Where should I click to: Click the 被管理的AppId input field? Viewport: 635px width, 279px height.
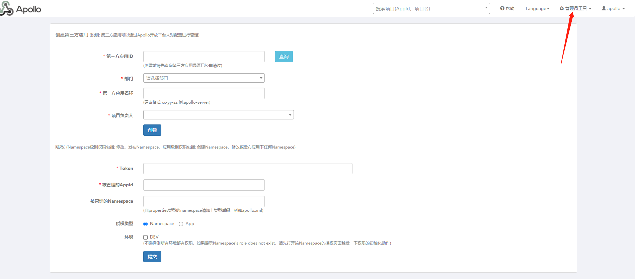pyautogui.click(x=204, y=185)
